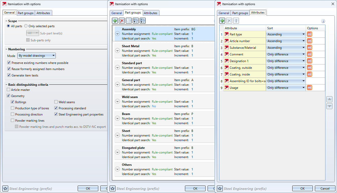Viewport: 337px width, 193px height.
Task: Select the Only selected parts radio button
Action: pos(26,26)
